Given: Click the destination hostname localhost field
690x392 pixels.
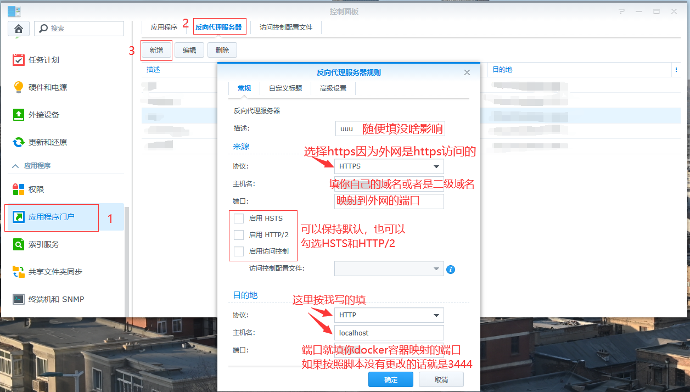Looking at the screenshot, I should (x=389, y=333).
